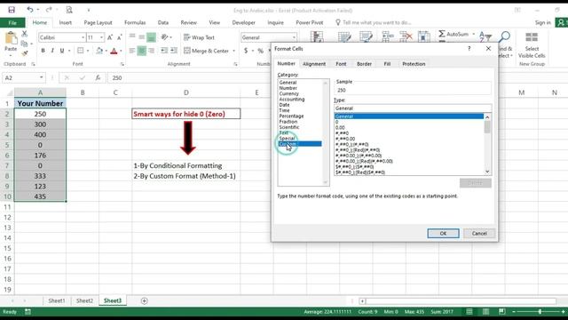Click Cancel in Format Cells dialog
Viewport: 568px width, 320px height.
[x=479, y=233]
